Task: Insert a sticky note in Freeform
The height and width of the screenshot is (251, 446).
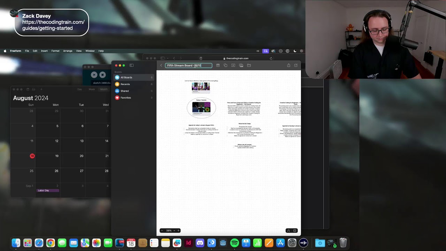Action: (218, 65)
